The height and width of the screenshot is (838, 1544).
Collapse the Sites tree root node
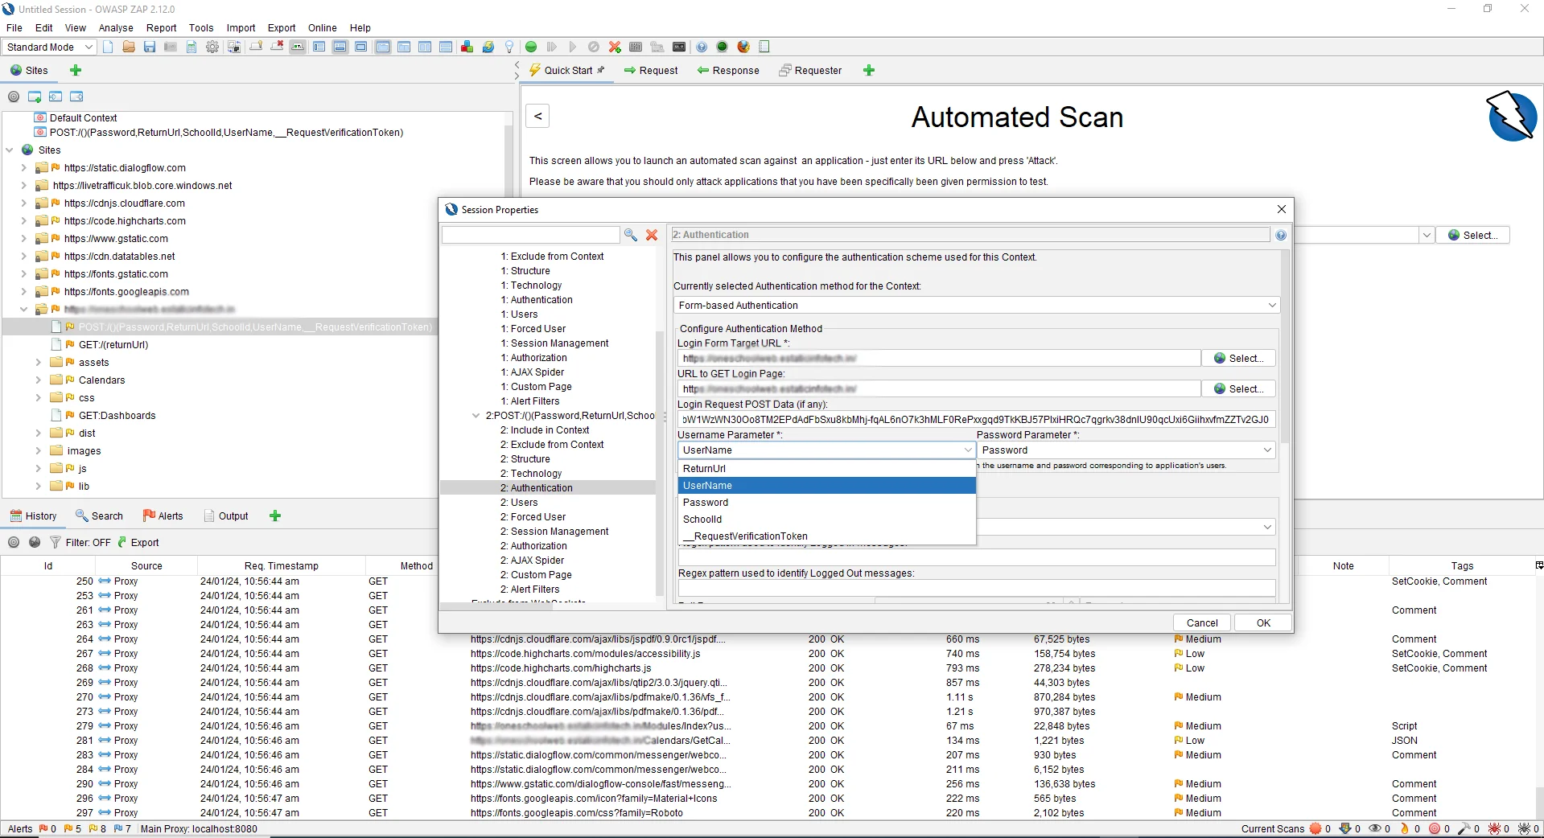tap(9, 150)
